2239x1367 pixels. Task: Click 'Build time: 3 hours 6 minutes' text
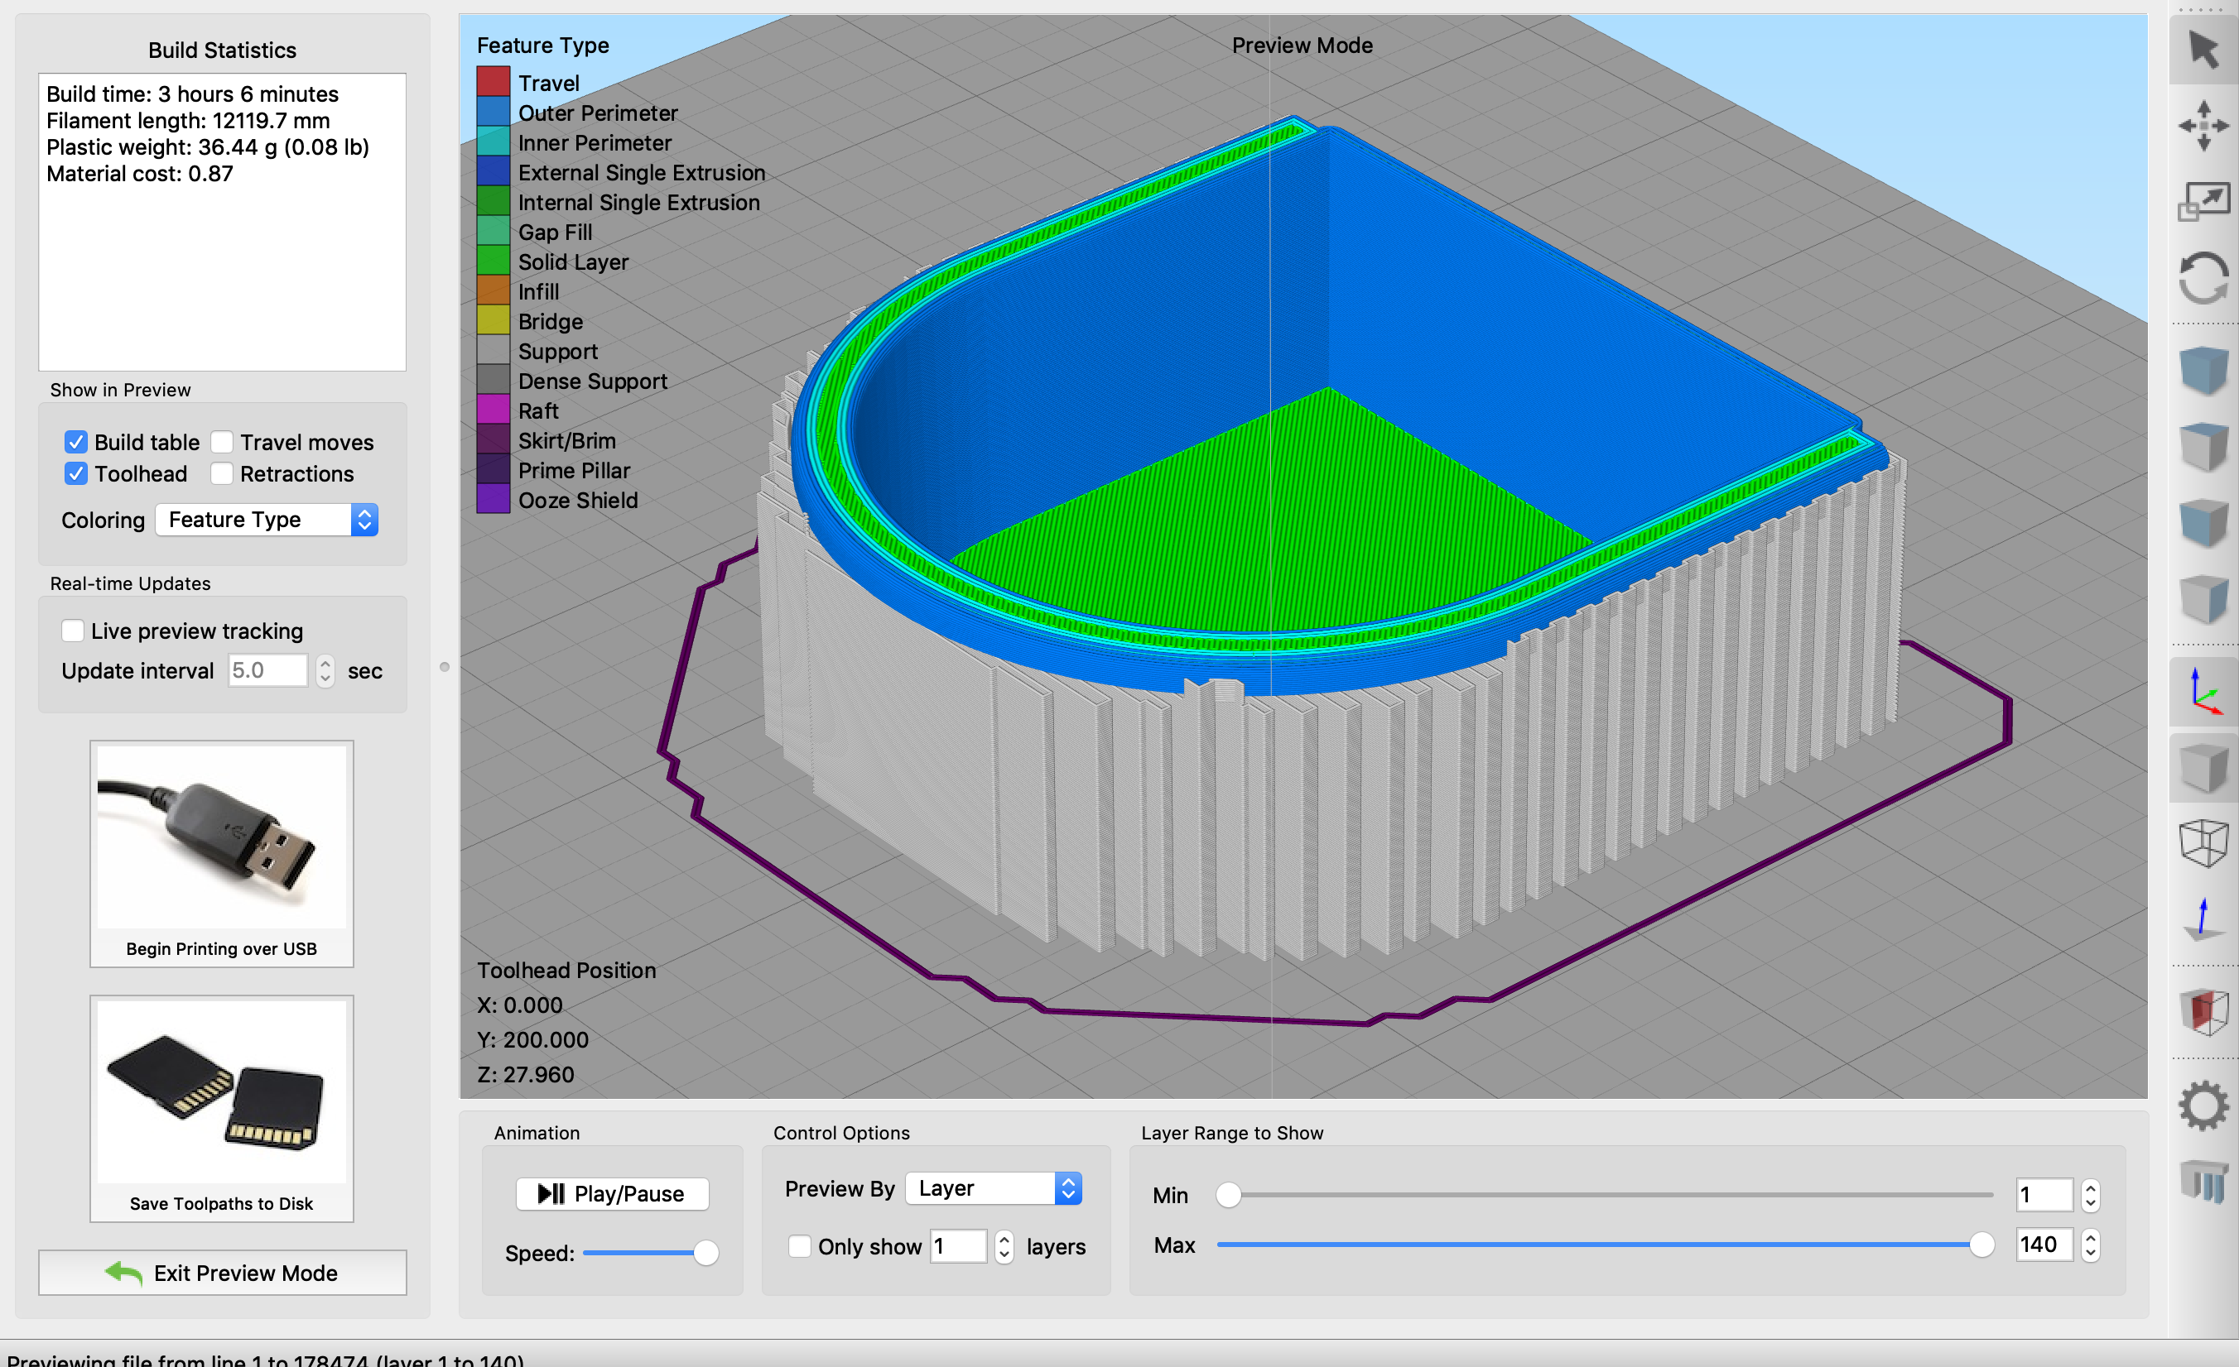coord(193,94)
